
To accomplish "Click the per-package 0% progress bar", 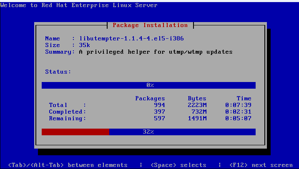I will pyautogui.click(x=148, y=85).
